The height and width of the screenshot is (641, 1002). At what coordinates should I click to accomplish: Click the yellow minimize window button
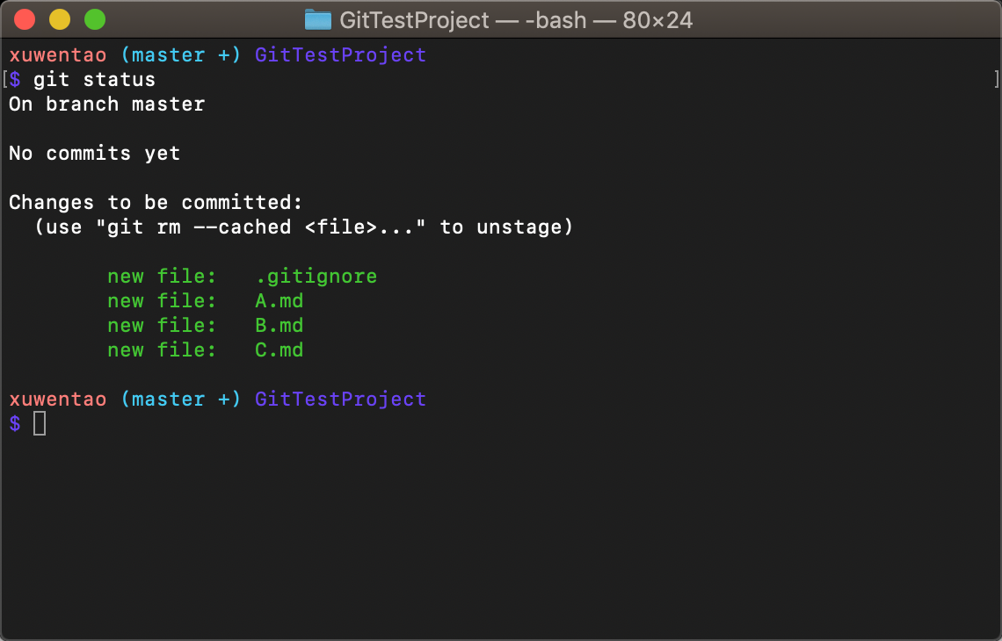(60, 19)
